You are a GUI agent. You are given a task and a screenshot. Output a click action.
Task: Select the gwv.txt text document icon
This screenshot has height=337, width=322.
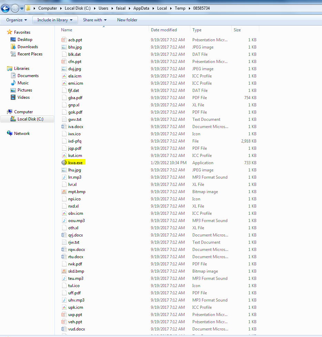tap(64, 119)
